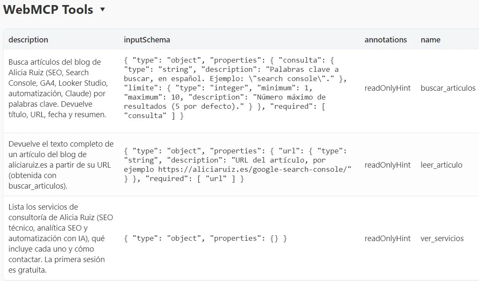Viewport: 479px width, 281px height.
Task: Select the description column header
Action: click(28, 39)
